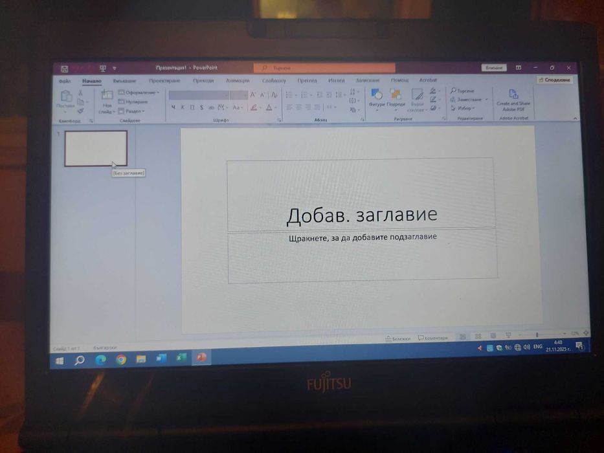The width and height of the screenshot is (604, 453).
Task: Apply font color from the A swatch
Action: click(269, 107)
